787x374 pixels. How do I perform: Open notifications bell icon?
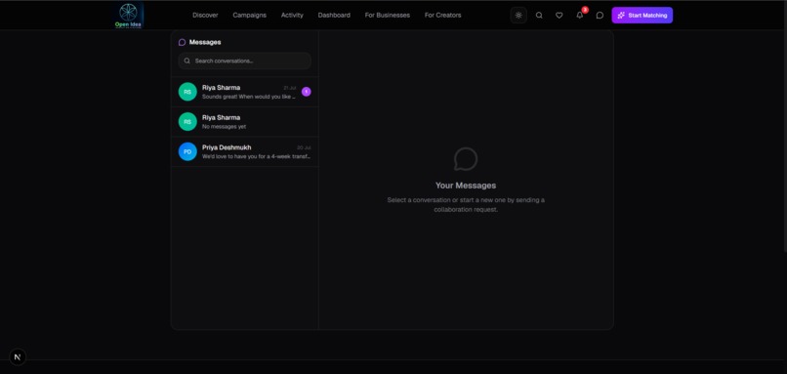580,15
